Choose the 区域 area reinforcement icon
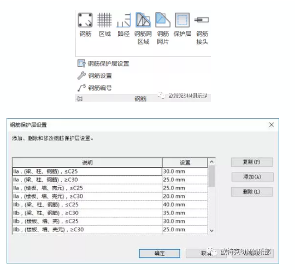The height and width of the screenshot is (270, 295). pos(104,20)
